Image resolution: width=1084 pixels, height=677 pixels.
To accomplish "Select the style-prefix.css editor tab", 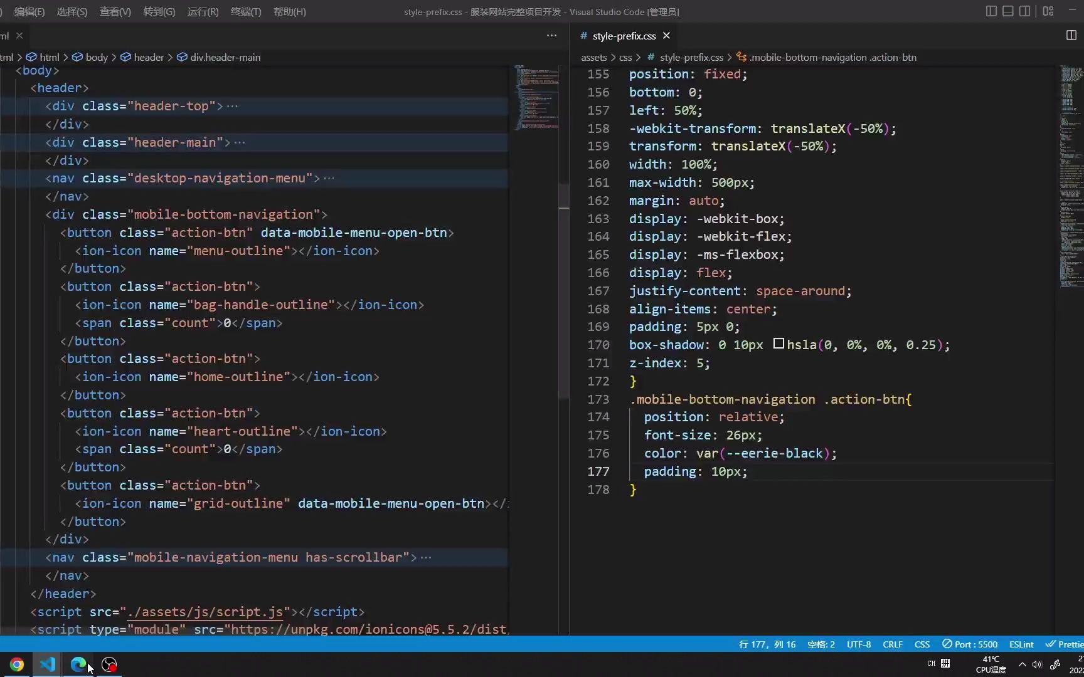I will point(624,36).
